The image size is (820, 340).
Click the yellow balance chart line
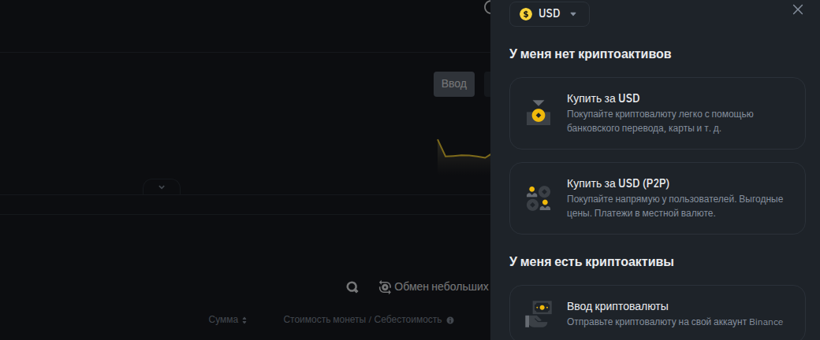(463, 156)
